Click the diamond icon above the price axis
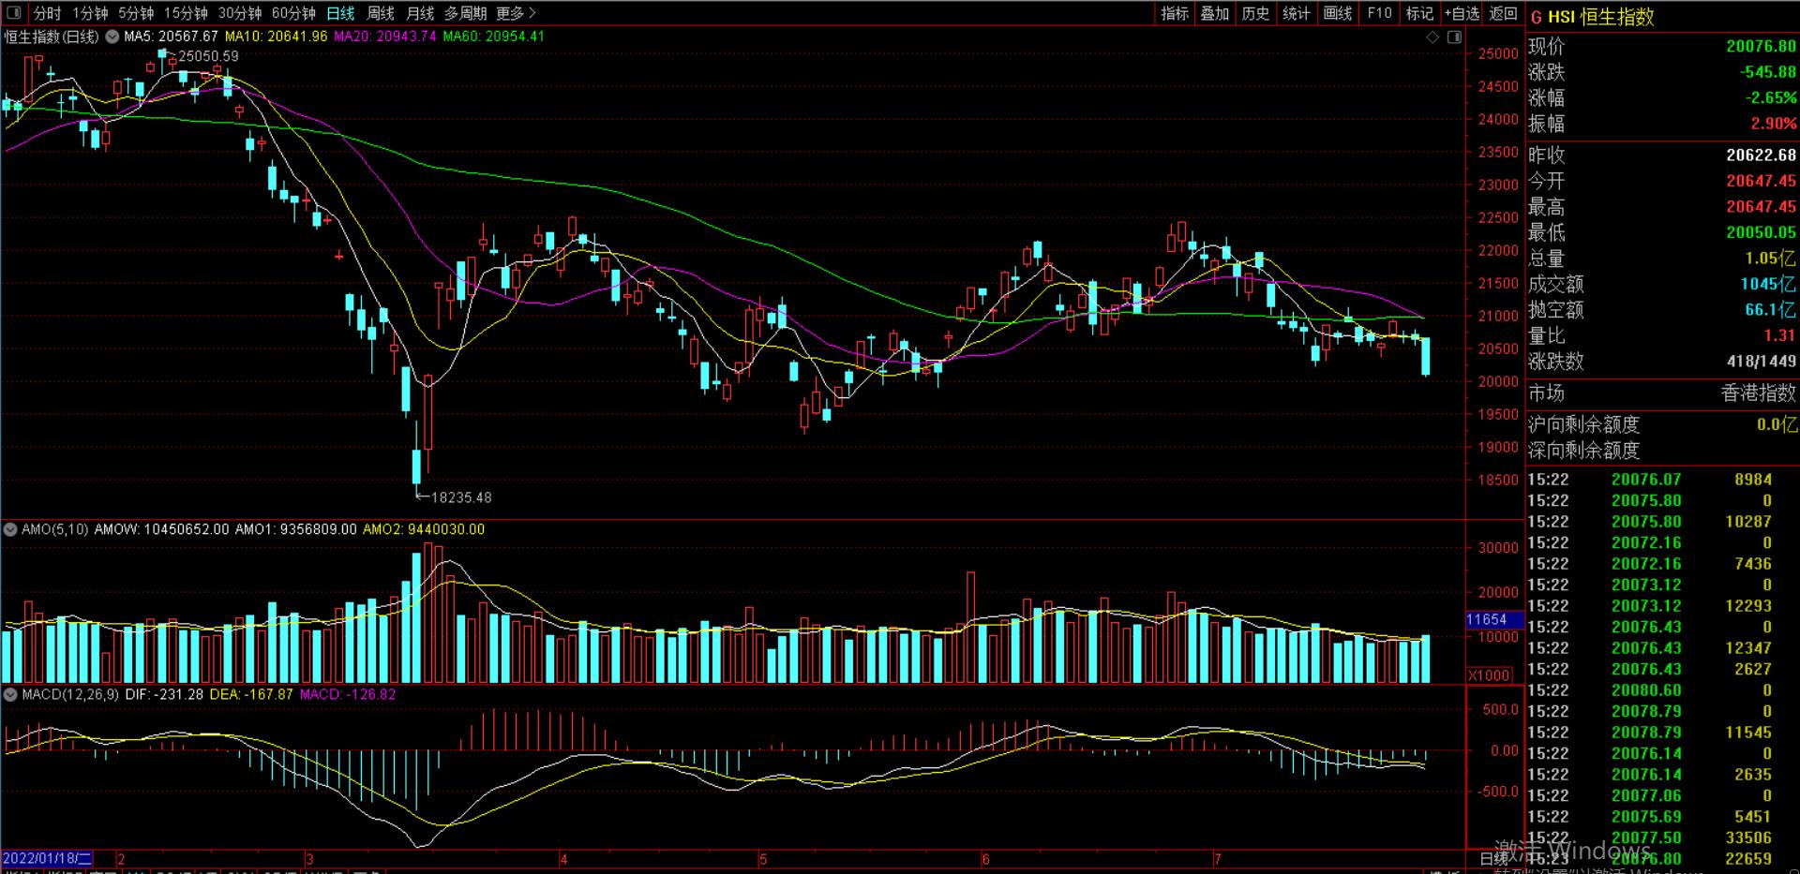 click(1432, 37)
